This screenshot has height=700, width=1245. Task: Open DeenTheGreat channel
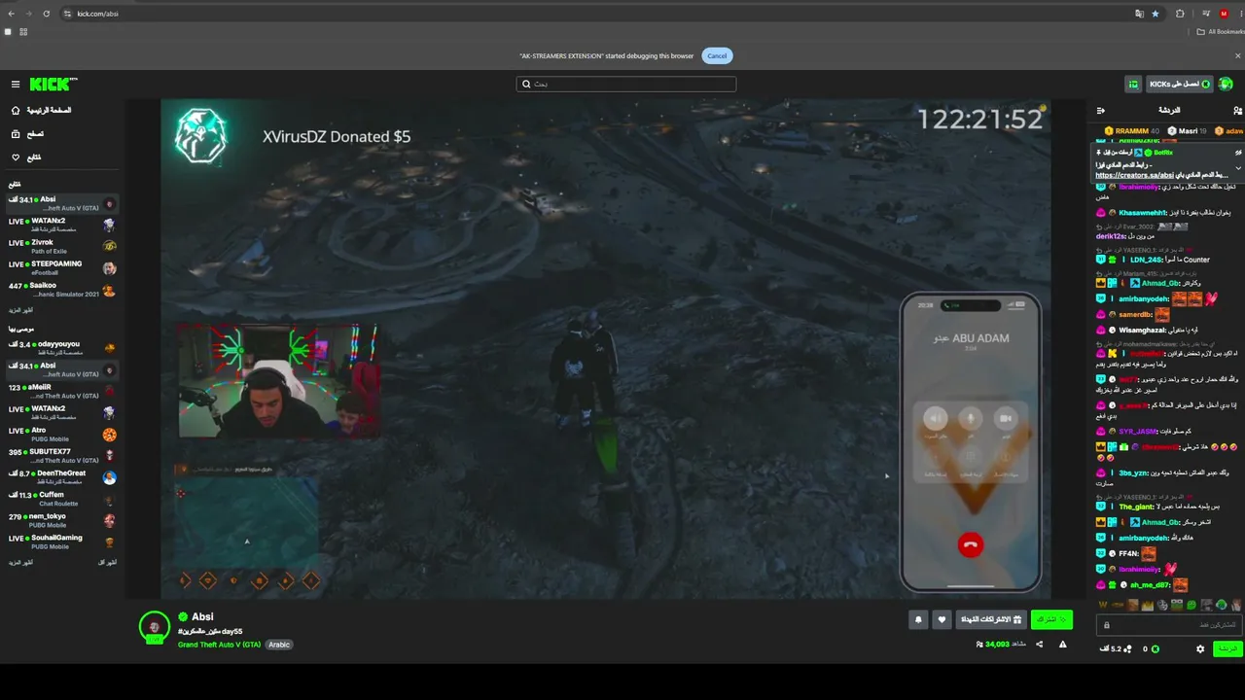coord(62,476)
